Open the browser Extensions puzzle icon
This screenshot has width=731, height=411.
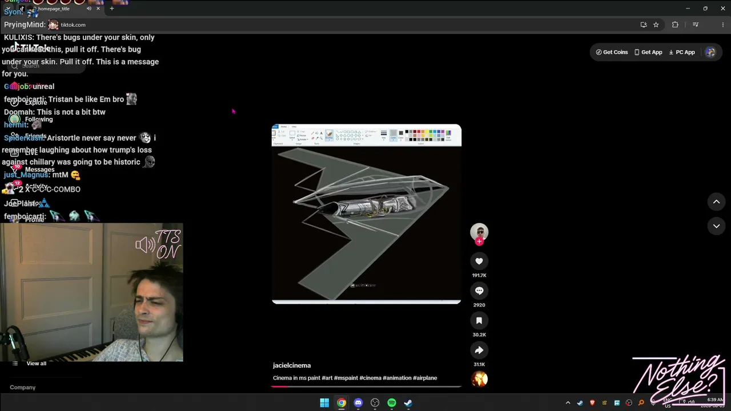675,25
